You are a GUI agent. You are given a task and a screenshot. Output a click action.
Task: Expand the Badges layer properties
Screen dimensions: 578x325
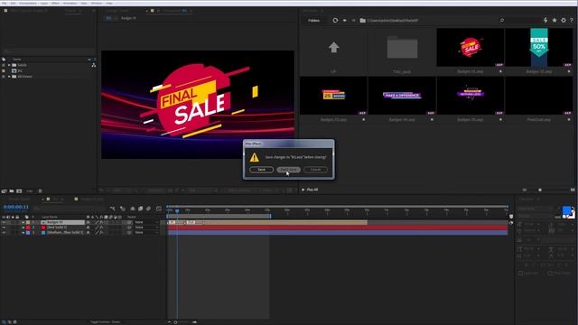pyautogui.click(x=23, y=223)
